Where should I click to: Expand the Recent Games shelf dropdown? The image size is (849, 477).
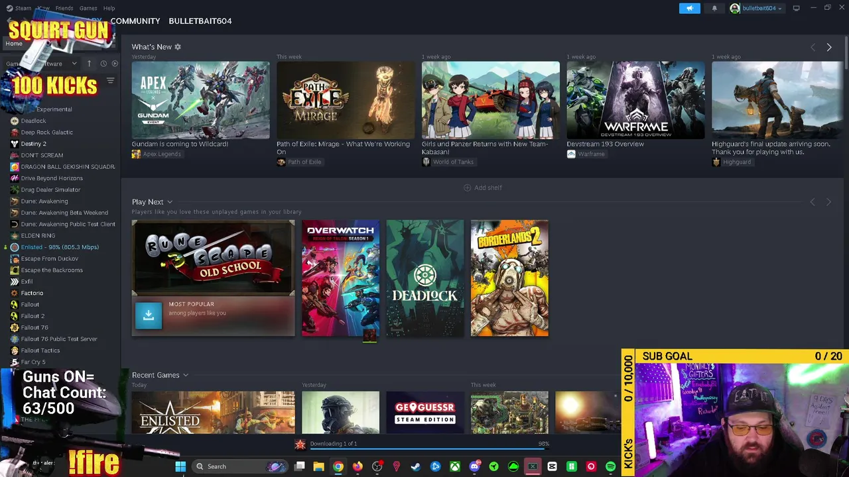pos(186,376)
